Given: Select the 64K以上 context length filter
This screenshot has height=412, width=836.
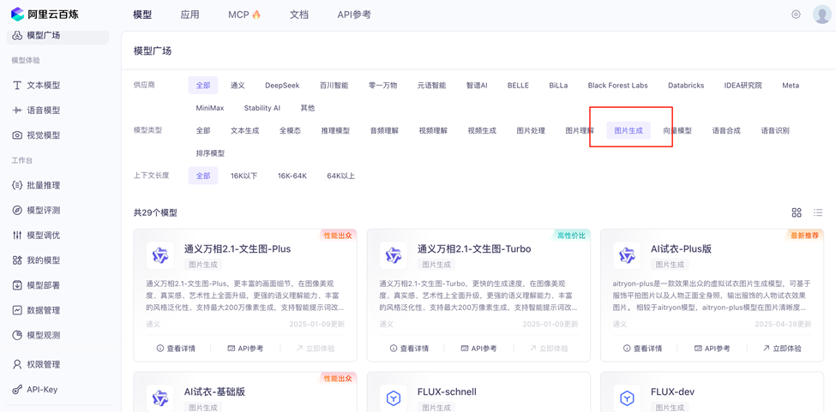Looking at the screenshot, I should pyautogui.click(x=341, y=176).
